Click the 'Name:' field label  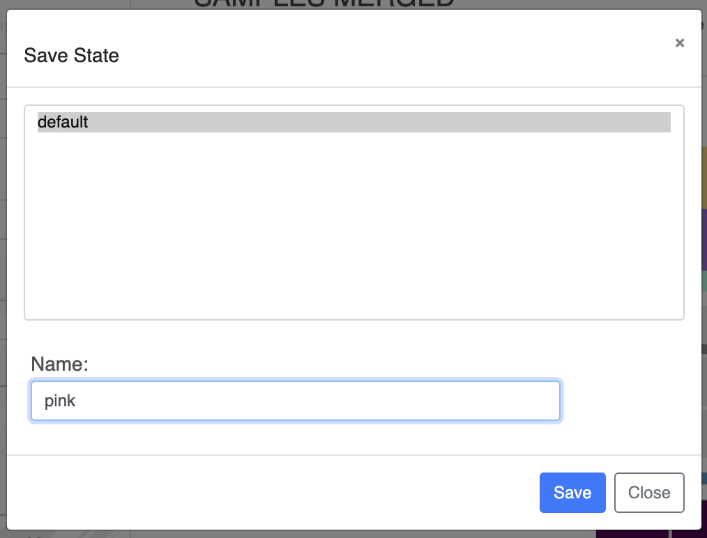click(x=60, y=364)
